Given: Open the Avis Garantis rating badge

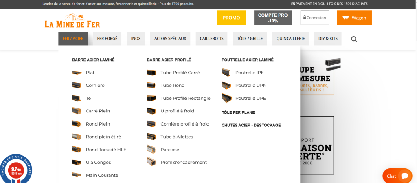Looking at the screenshot, I should 16,168.
